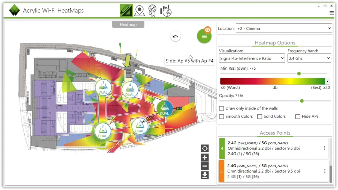Viewport: 338px width, 190px height.
Task: Open the quality certification view
Action: point(152,10)
